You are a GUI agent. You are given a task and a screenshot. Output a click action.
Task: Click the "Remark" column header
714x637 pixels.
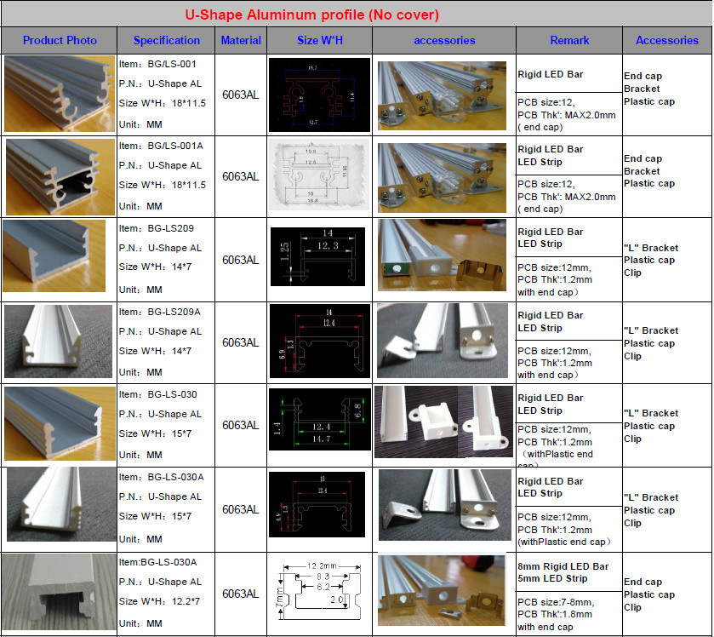point(569,40)
